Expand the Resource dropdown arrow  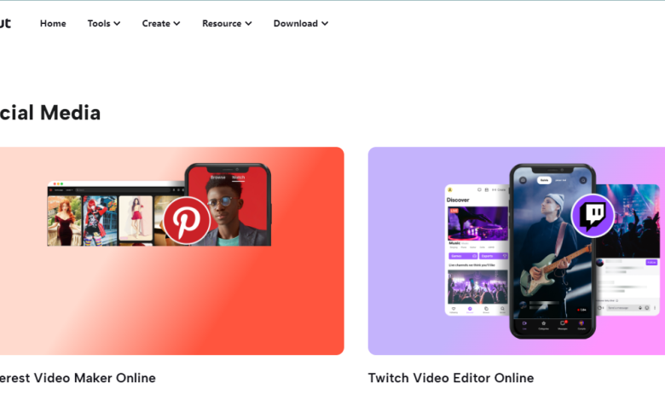tap(248, 24)
